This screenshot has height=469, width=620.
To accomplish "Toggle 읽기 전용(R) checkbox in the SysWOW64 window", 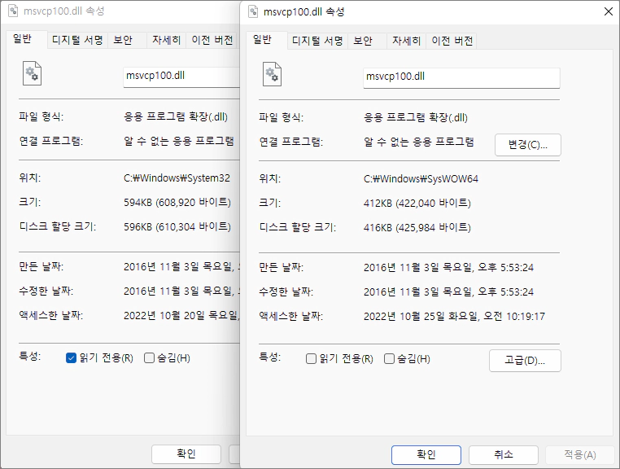I will click(311, 359).
